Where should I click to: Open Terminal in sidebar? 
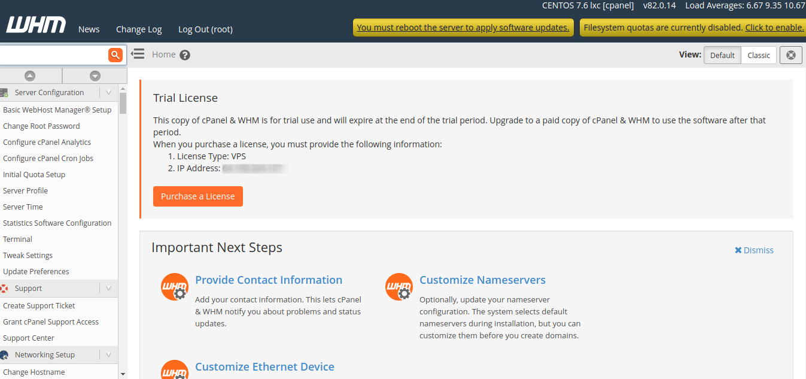click(x=18, y=239)
